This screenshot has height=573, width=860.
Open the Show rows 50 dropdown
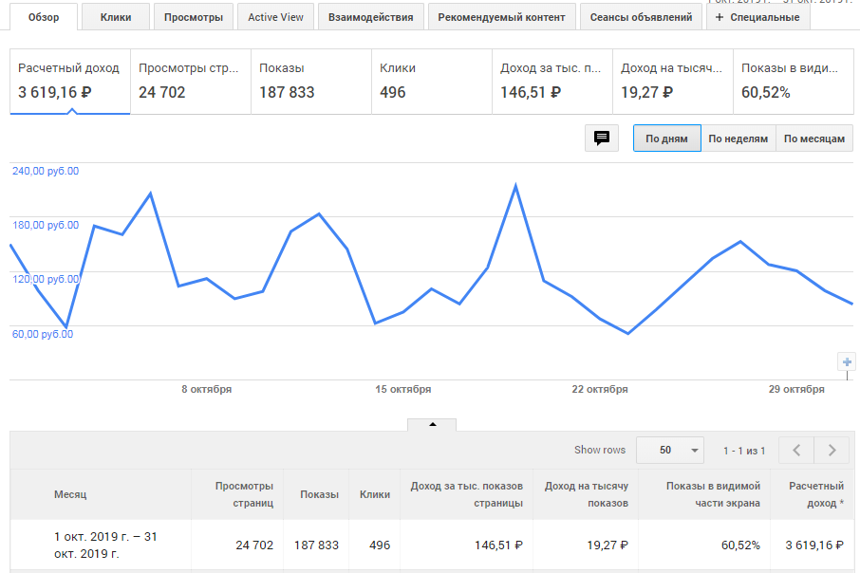point(670,451)
